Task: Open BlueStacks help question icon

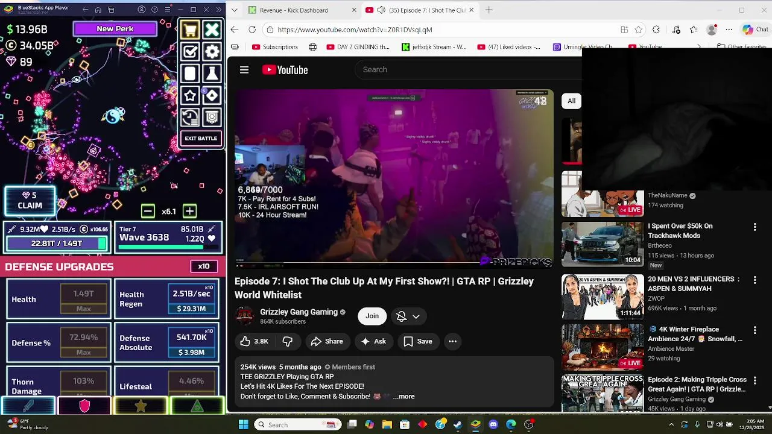Action: 154,10
